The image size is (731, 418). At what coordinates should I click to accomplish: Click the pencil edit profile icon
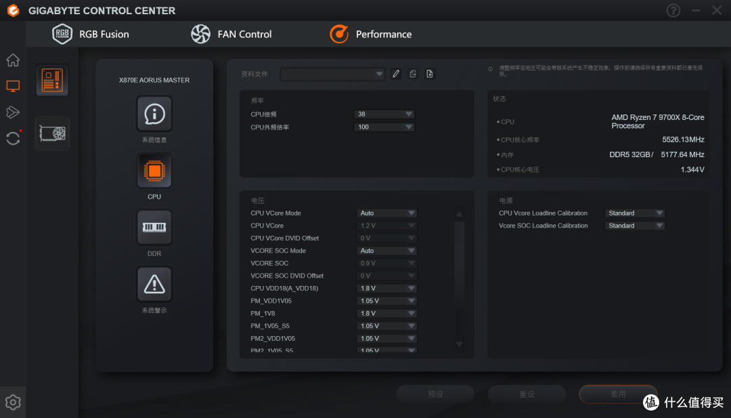pyautogui.click(x=396, y=74)
